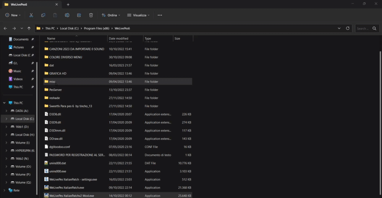Select G:\ in quick access
382x198 pixels.
[15, 63]
